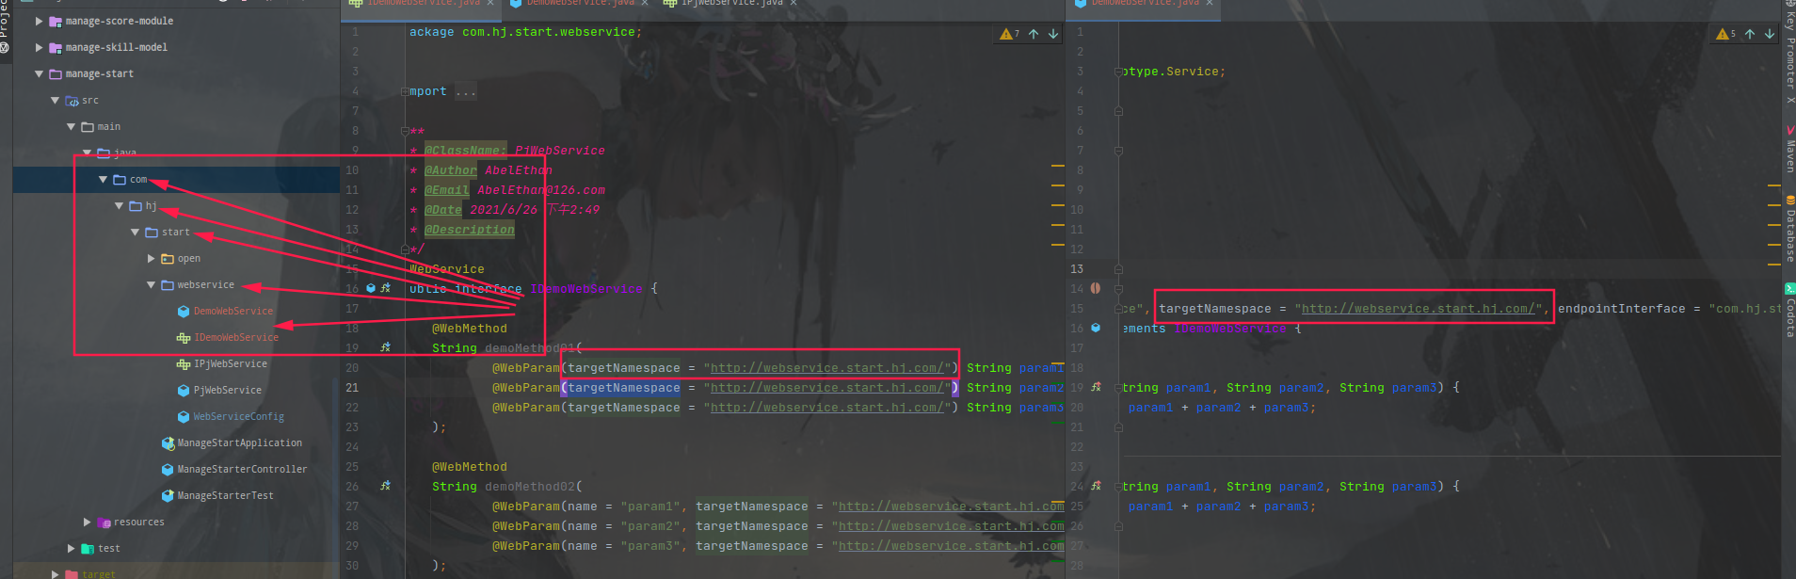Collapse the start package

(x=135, y=232)
